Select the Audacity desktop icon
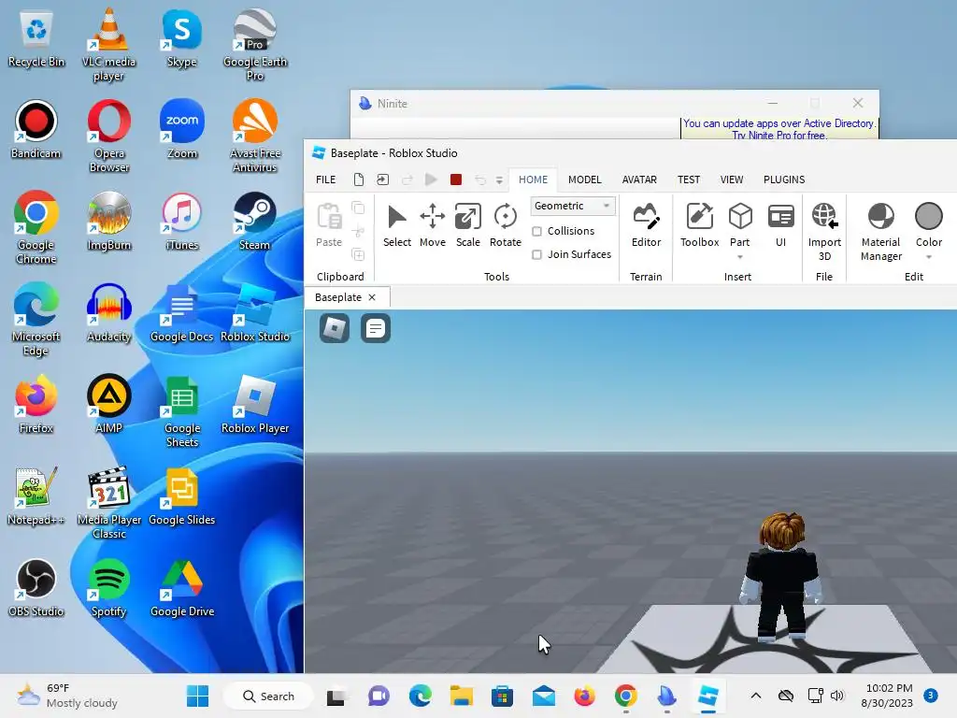Screen dimensions: 957x718 tap(108, 312)
